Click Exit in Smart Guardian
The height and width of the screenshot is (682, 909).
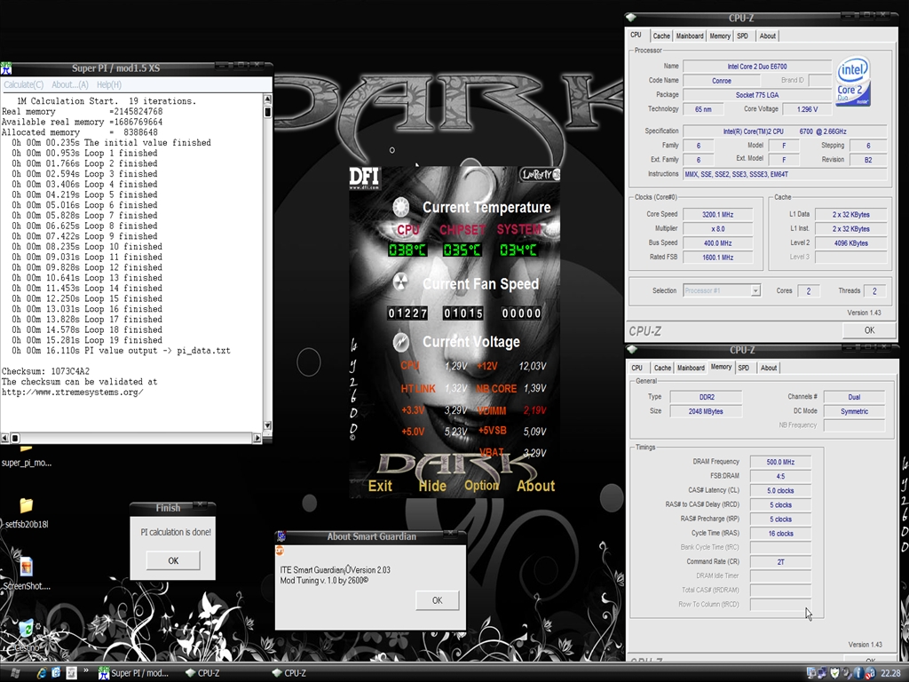[x=380, y=486]
